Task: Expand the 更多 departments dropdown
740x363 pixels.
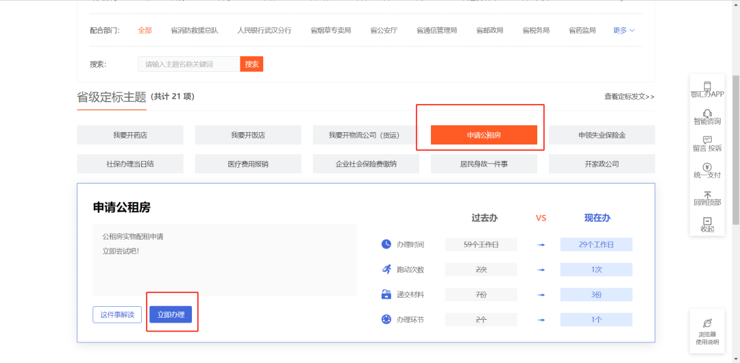Action: [x=624, y=30]
